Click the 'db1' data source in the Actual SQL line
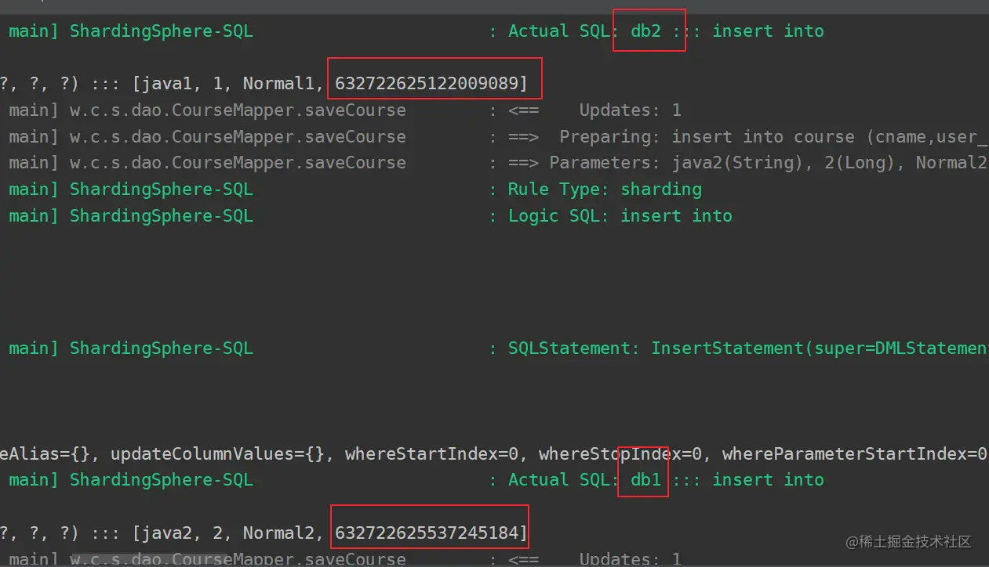This screenshot has width=989, height=567. (646, 480)
